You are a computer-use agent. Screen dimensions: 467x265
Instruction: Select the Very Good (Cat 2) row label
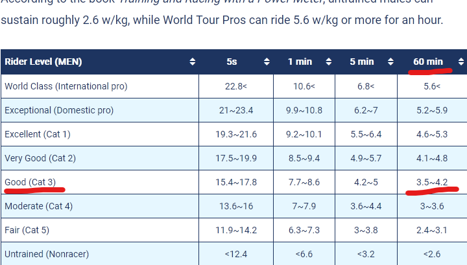40,158
